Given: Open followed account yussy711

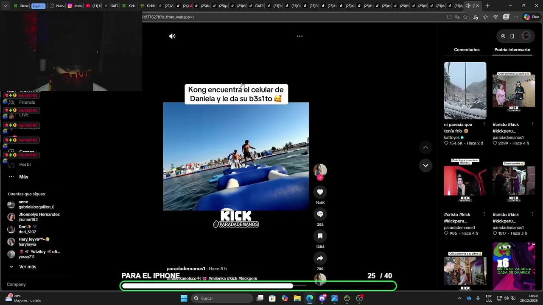Looking at the screenshot, I should pos(34,254).
